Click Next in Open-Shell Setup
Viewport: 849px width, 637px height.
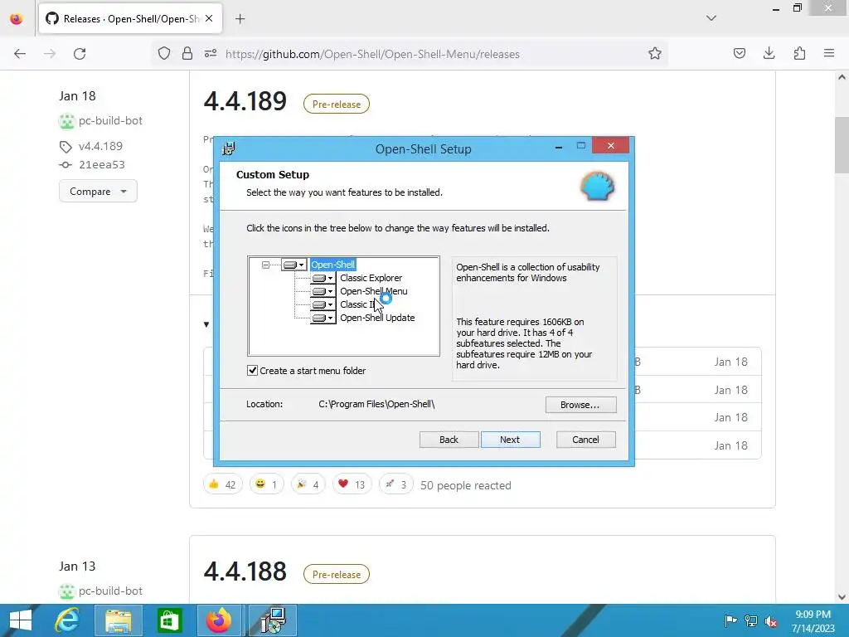[x=510, y=440]
